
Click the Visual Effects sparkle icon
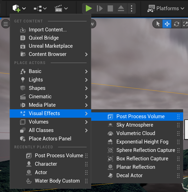(x=23, y=114)
